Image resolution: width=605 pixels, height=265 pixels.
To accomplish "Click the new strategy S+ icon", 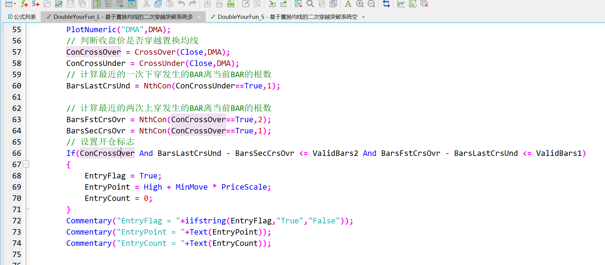I will (36, 4).
